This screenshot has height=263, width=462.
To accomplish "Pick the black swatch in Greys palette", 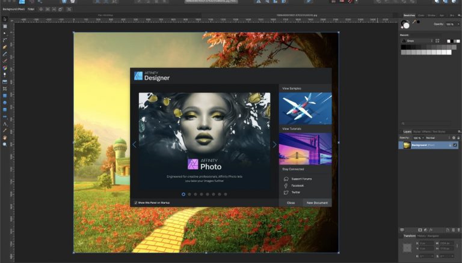I will [404, 47].
